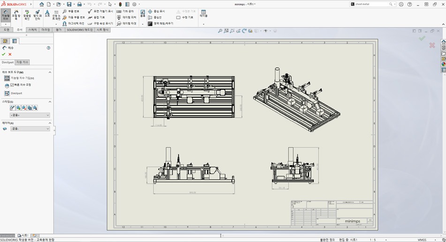The height and width of the screenshot is (242, 446).
Task: Open the Home icon in title toolbar
Action: tap(41, 4)
